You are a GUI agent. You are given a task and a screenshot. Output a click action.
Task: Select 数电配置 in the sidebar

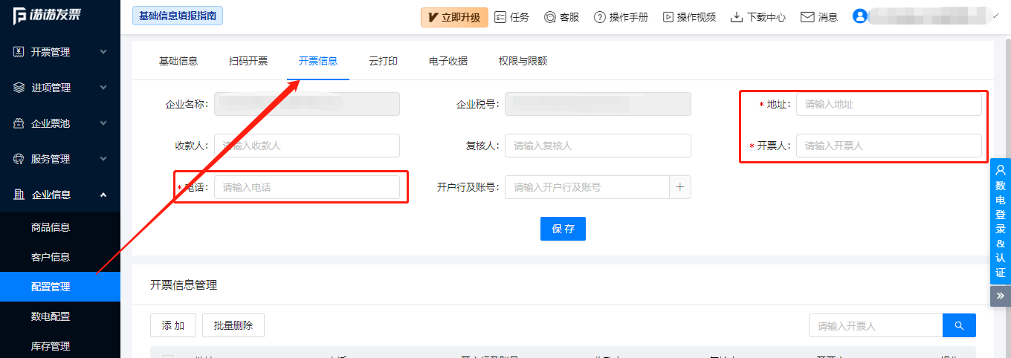[51, 316]
